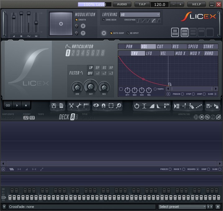Enable the envelope Tempo radio option
Screen dimensions: 223x211
[x=155, y=89]
